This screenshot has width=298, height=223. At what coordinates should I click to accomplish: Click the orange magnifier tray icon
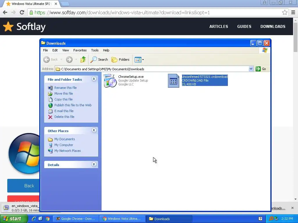tap(271, 219)
